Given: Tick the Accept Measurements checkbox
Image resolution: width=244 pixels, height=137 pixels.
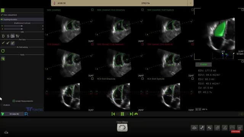Looking at the screenshot, I should pyautogui.click(x=14, y=101).
